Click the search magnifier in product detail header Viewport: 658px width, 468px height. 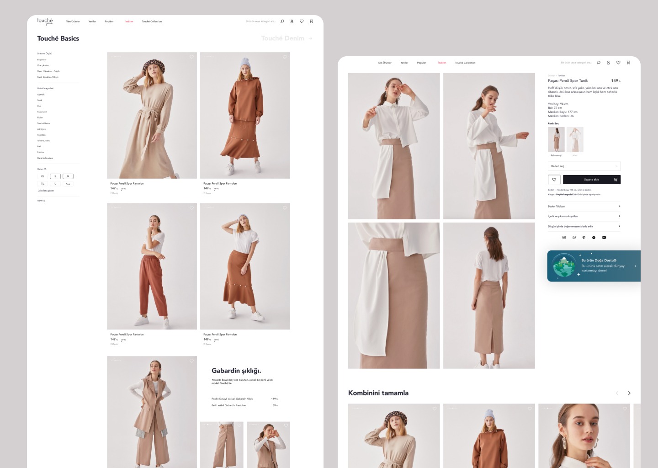(x=599, y=63)
